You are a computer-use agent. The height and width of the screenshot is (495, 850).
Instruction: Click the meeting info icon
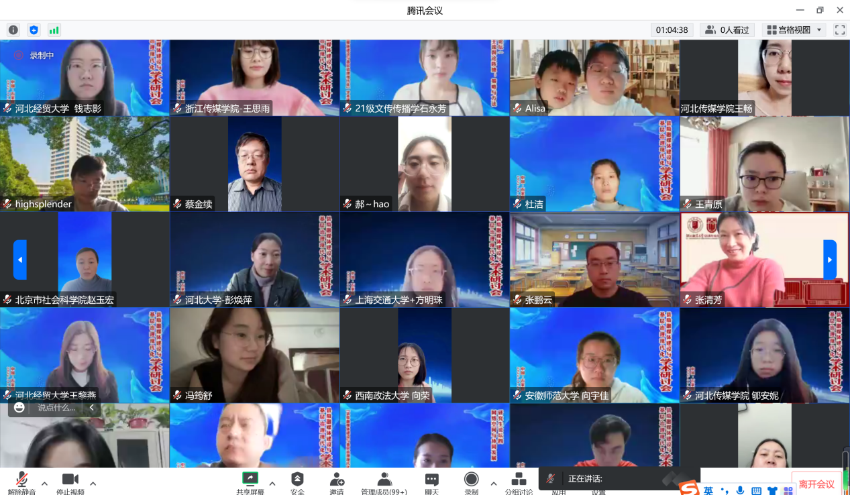tap(13, 30)
